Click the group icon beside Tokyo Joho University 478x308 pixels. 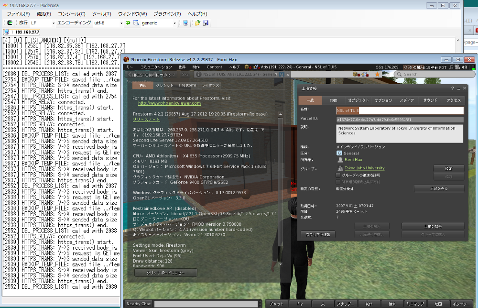pyautogui.click(x=340, y=168)
